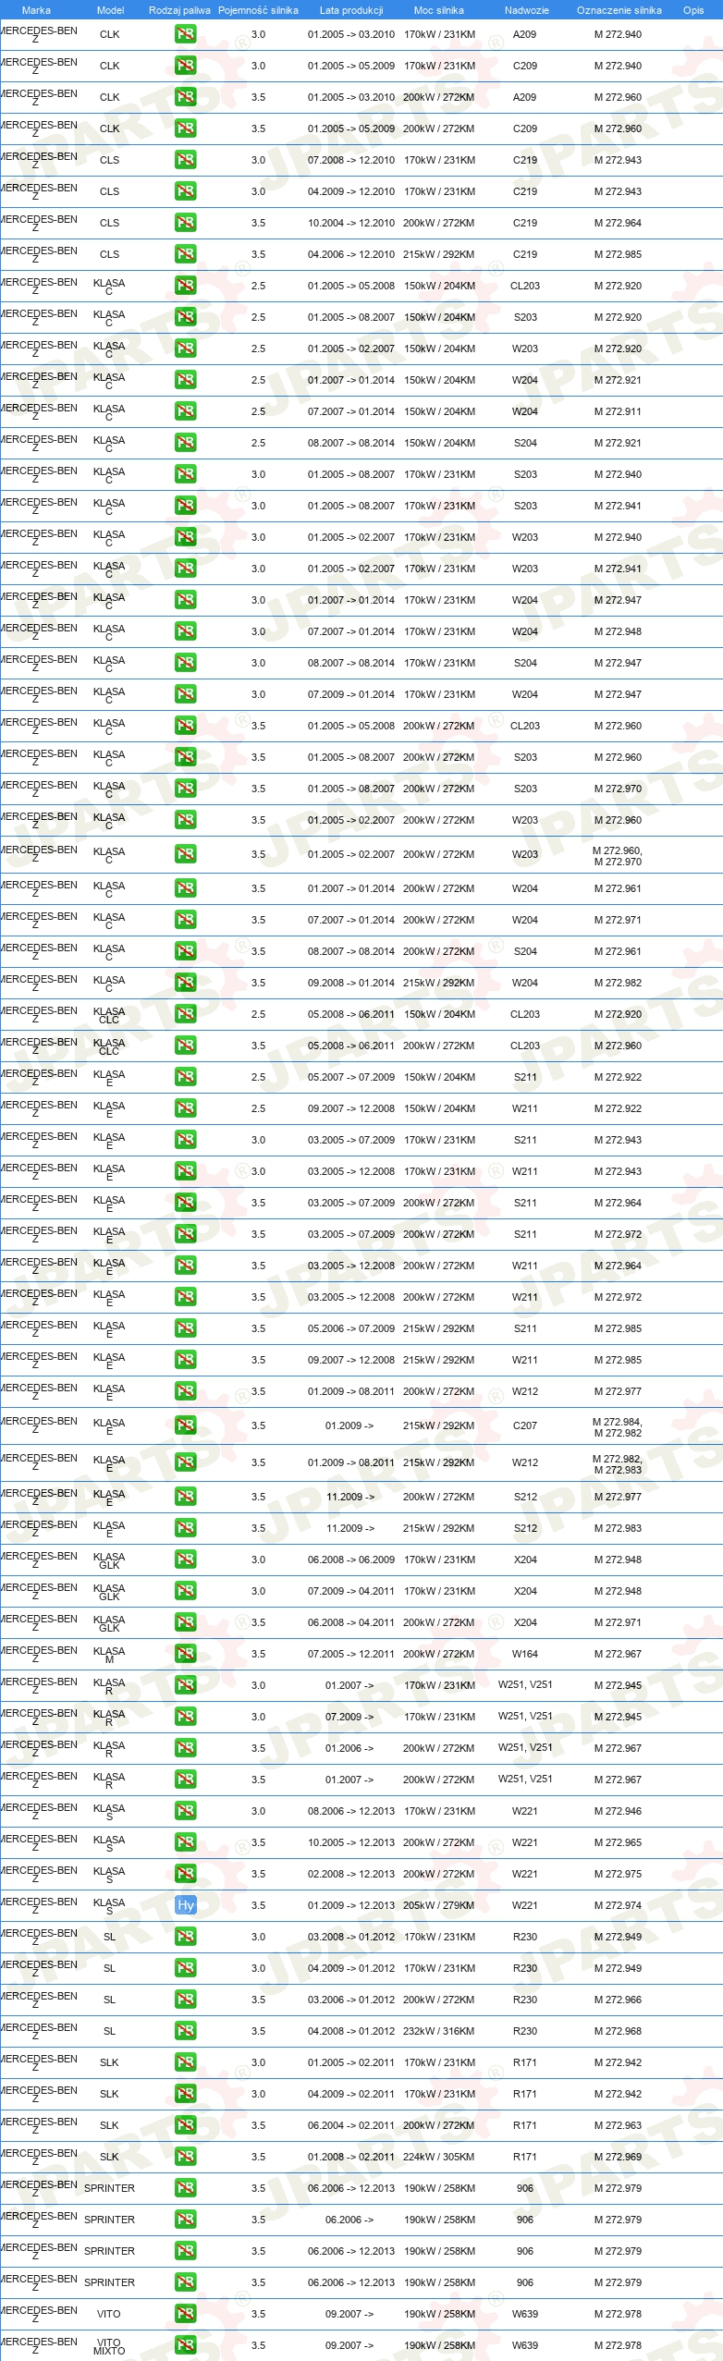Click the fuel icon in the M 272.911 row

tap(186, 411)
